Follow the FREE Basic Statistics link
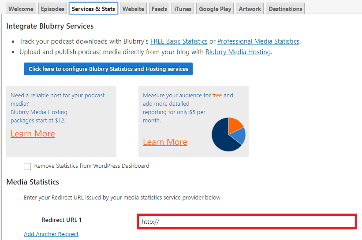 [179, 41]
